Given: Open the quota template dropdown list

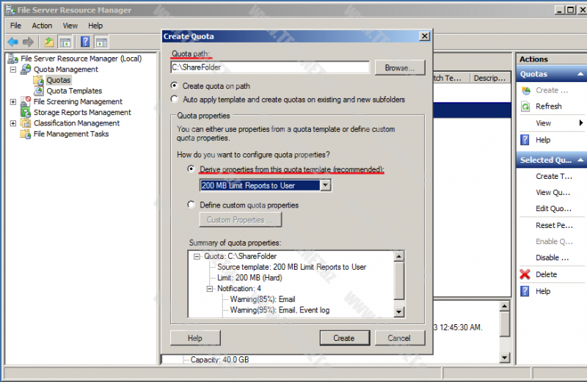Looking at the screenshot, I should tap(326, 186).
